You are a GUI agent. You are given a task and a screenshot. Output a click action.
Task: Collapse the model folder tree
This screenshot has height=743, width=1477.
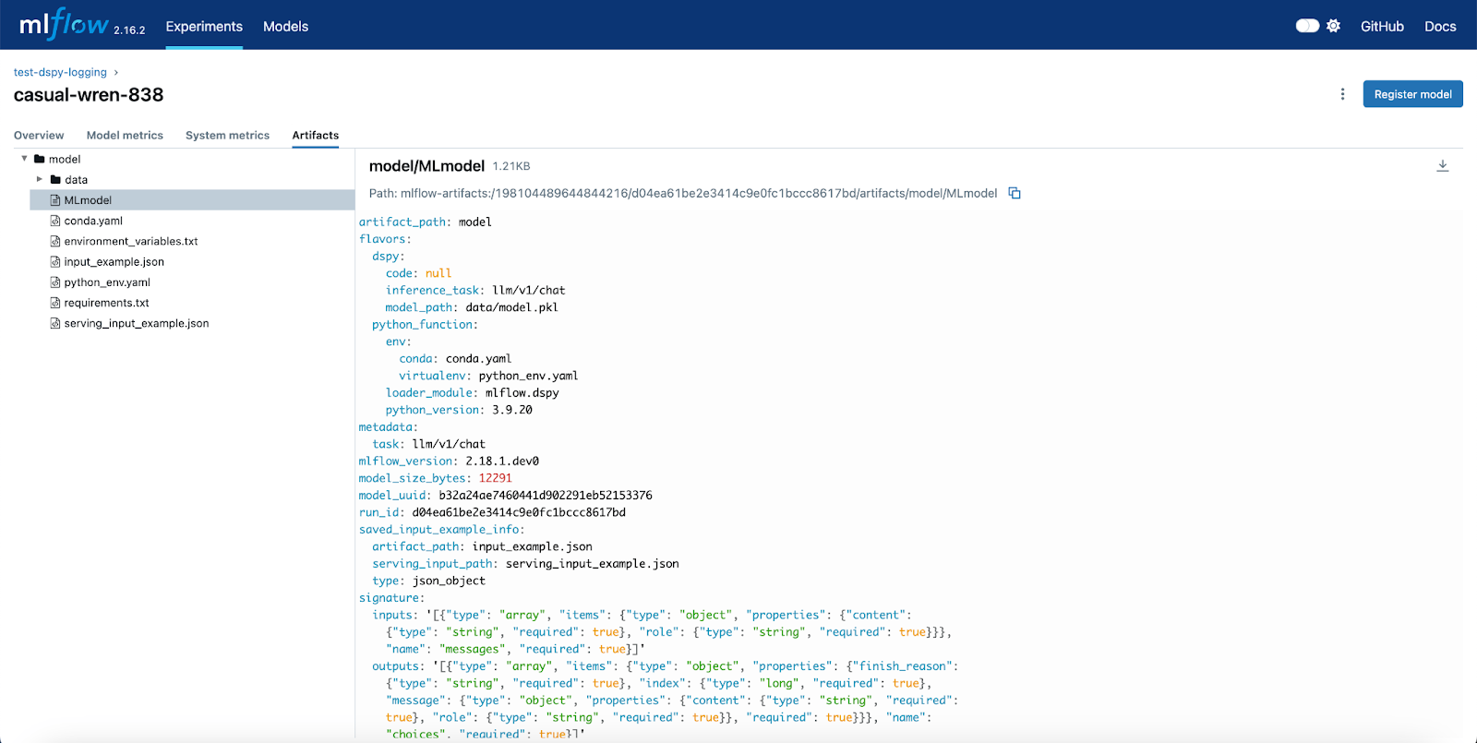click(25, 159)
